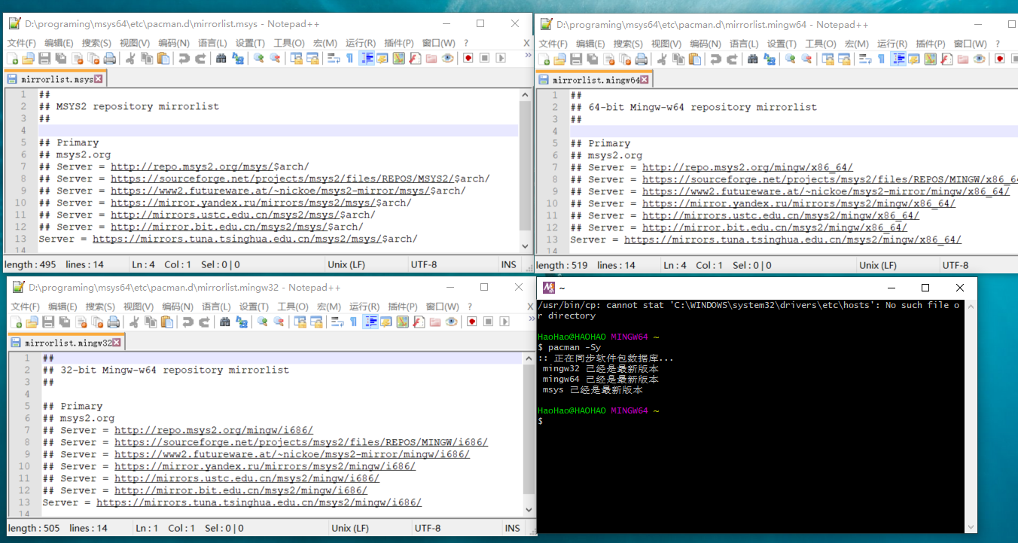Click the Zoom In magnifier icon
The image size is (1018, 543).
[x=258, y=59]
